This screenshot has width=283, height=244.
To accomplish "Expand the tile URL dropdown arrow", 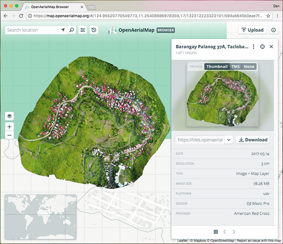I will [229, 140].
